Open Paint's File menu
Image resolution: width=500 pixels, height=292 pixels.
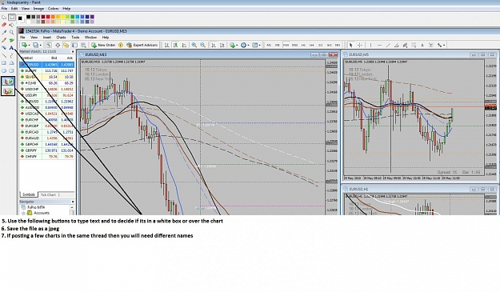pyautogui.click(x=4, y=9)
